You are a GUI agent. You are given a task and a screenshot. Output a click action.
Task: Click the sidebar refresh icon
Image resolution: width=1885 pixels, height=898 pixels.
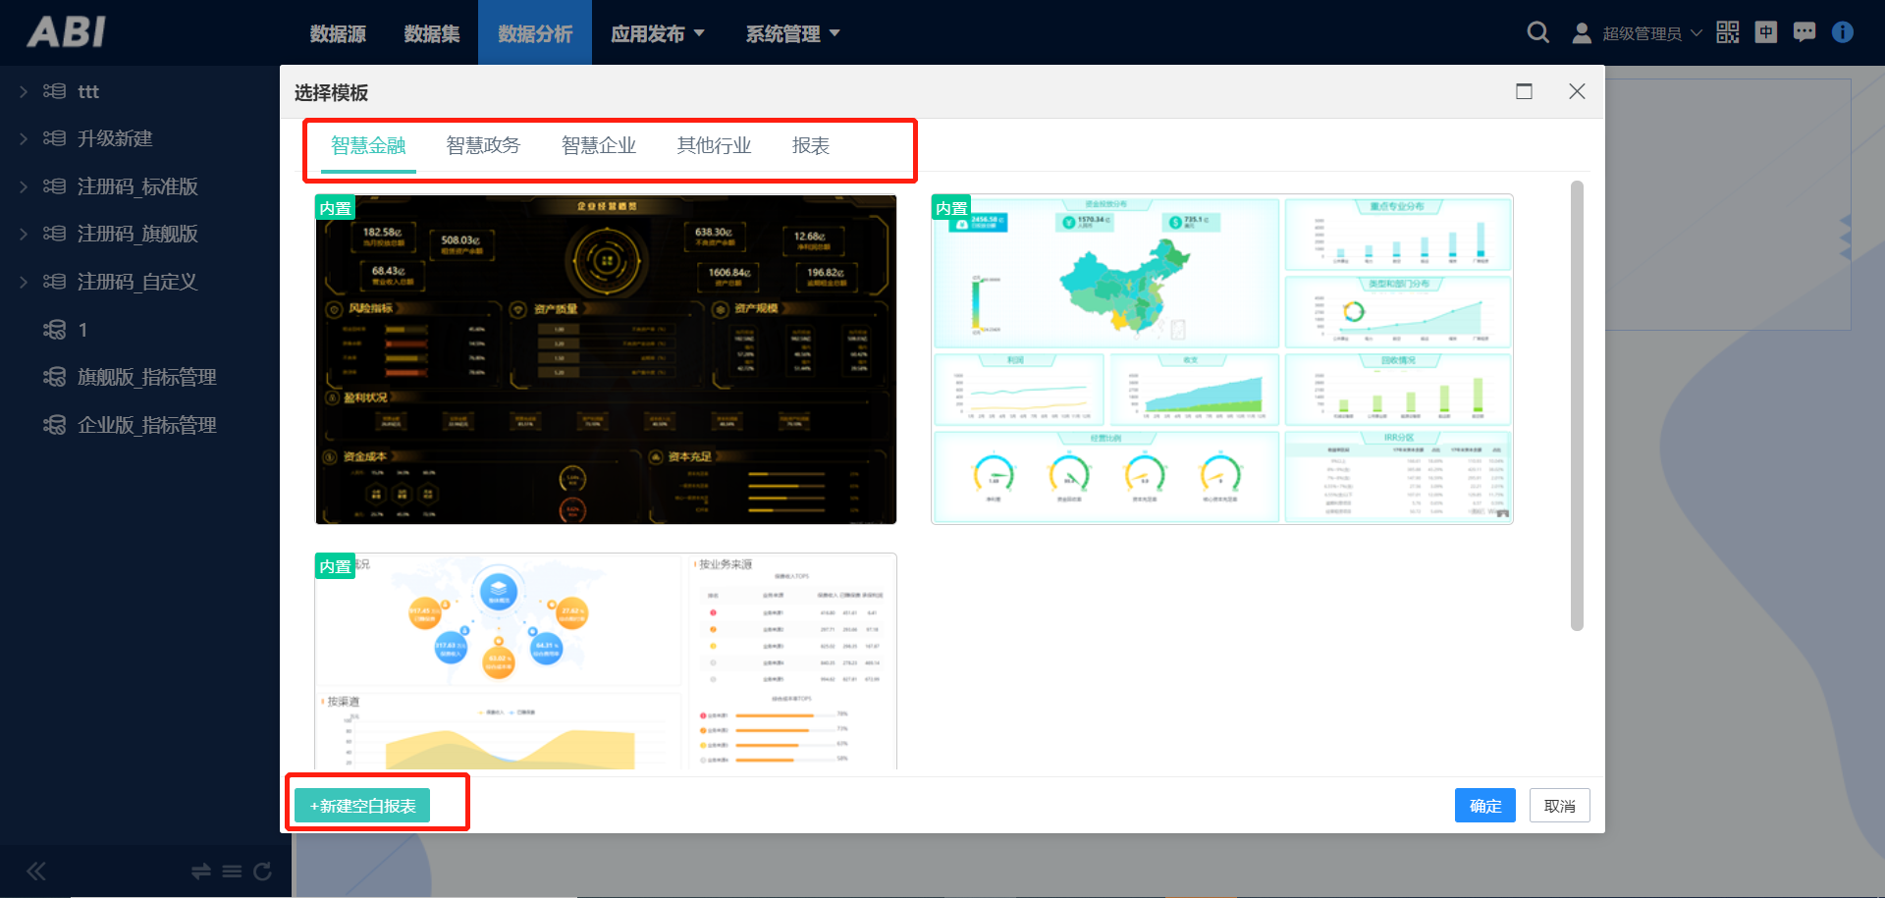[x=262, y=871]
